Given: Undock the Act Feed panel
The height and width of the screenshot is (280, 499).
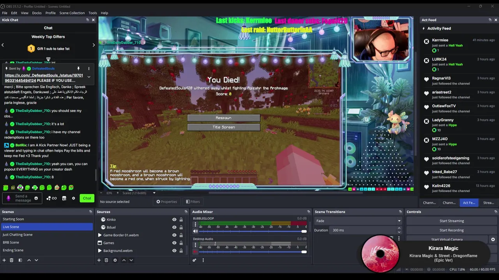Looking at the screenshot, I should [490, 20].
